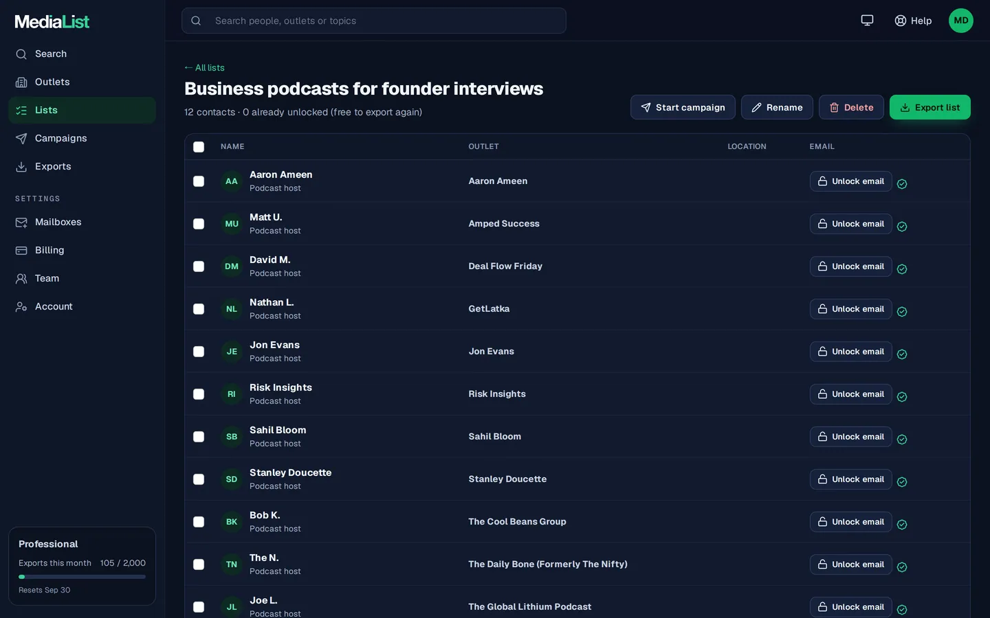Go to Outlets in the sidebar
Image resolution: width=990 pixels, height=618 pixels.
click(x=82, y=82)
